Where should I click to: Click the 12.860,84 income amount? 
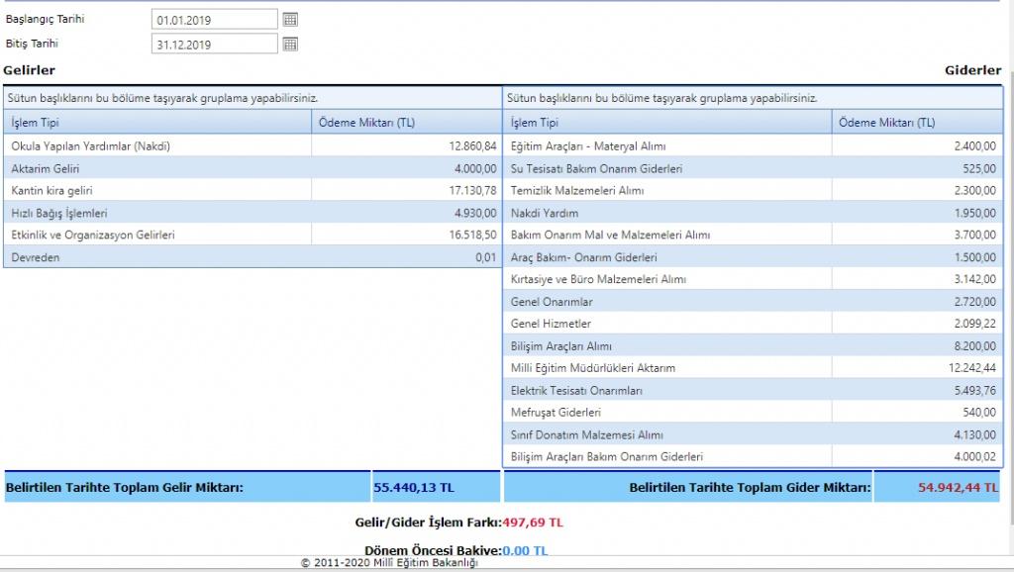click(x=472, y=146)
